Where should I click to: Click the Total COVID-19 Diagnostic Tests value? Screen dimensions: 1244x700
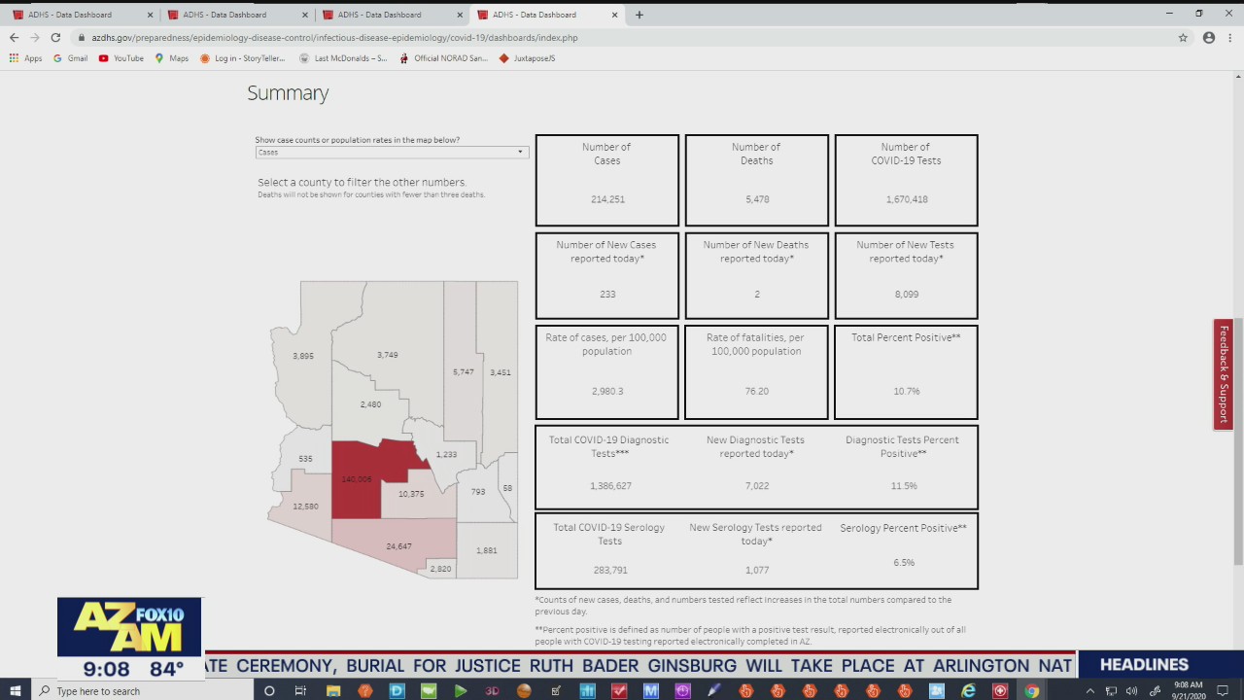[x=610, y=485]
